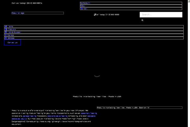This screenshot has width=190, height=127.
Task: Click the phone icon beside Call Today
Action: pyautogui.click(x=95, y=15)
